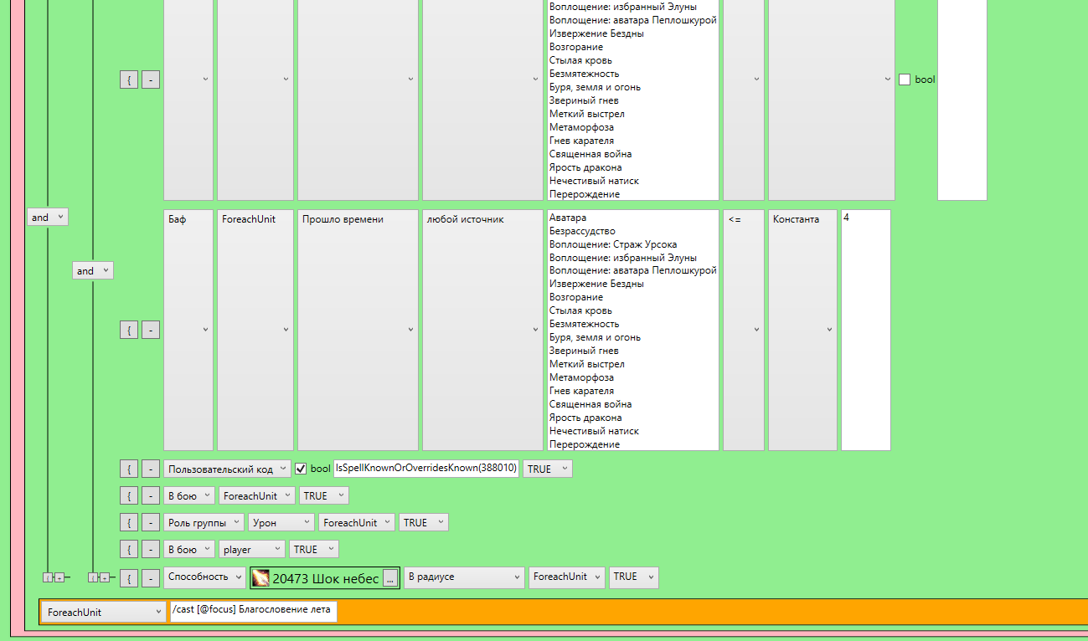Open the Константа value type dropdown
1088x641 pixels.
click(802, 330)
